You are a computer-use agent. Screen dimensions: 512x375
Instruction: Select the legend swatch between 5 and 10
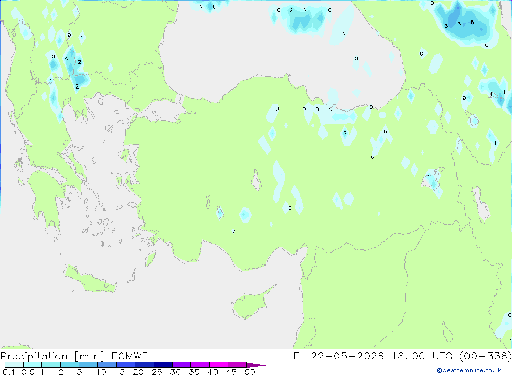tap(89, 365)
